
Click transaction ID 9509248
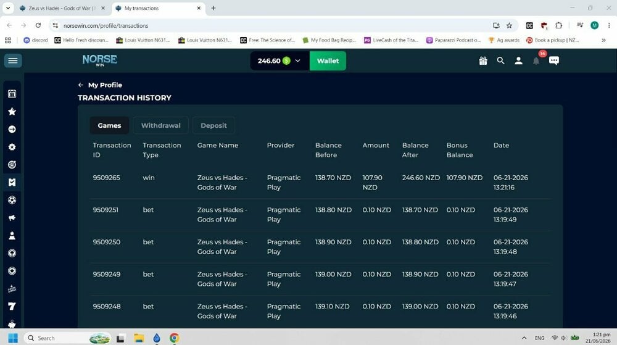[107, 307]
